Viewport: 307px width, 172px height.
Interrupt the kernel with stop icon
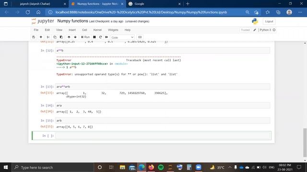point(94,37)
